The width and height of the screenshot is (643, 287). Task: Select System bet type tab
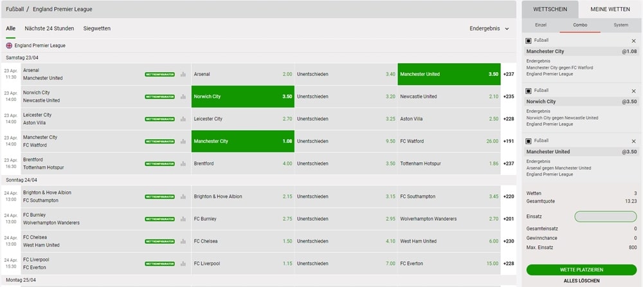(621, 25)
